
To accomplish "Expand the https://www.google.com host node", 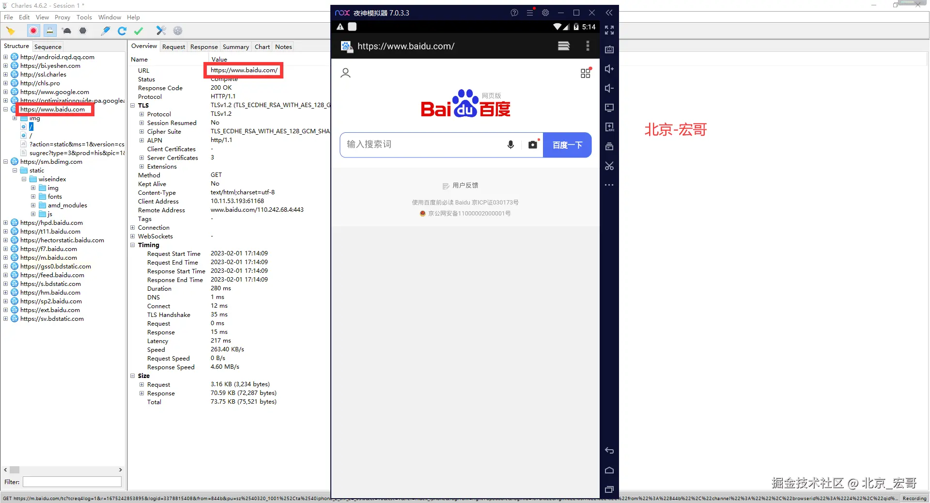I will click(6, 92).
